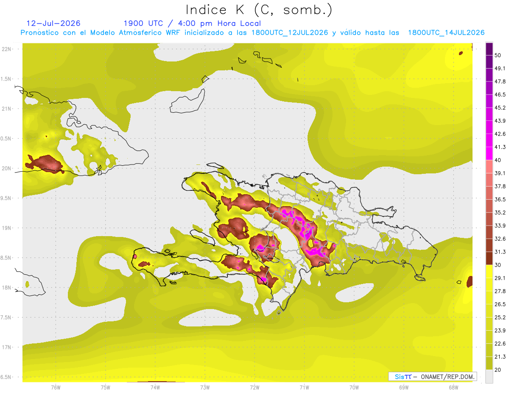Click the longitude tick label "74W"

155,387
